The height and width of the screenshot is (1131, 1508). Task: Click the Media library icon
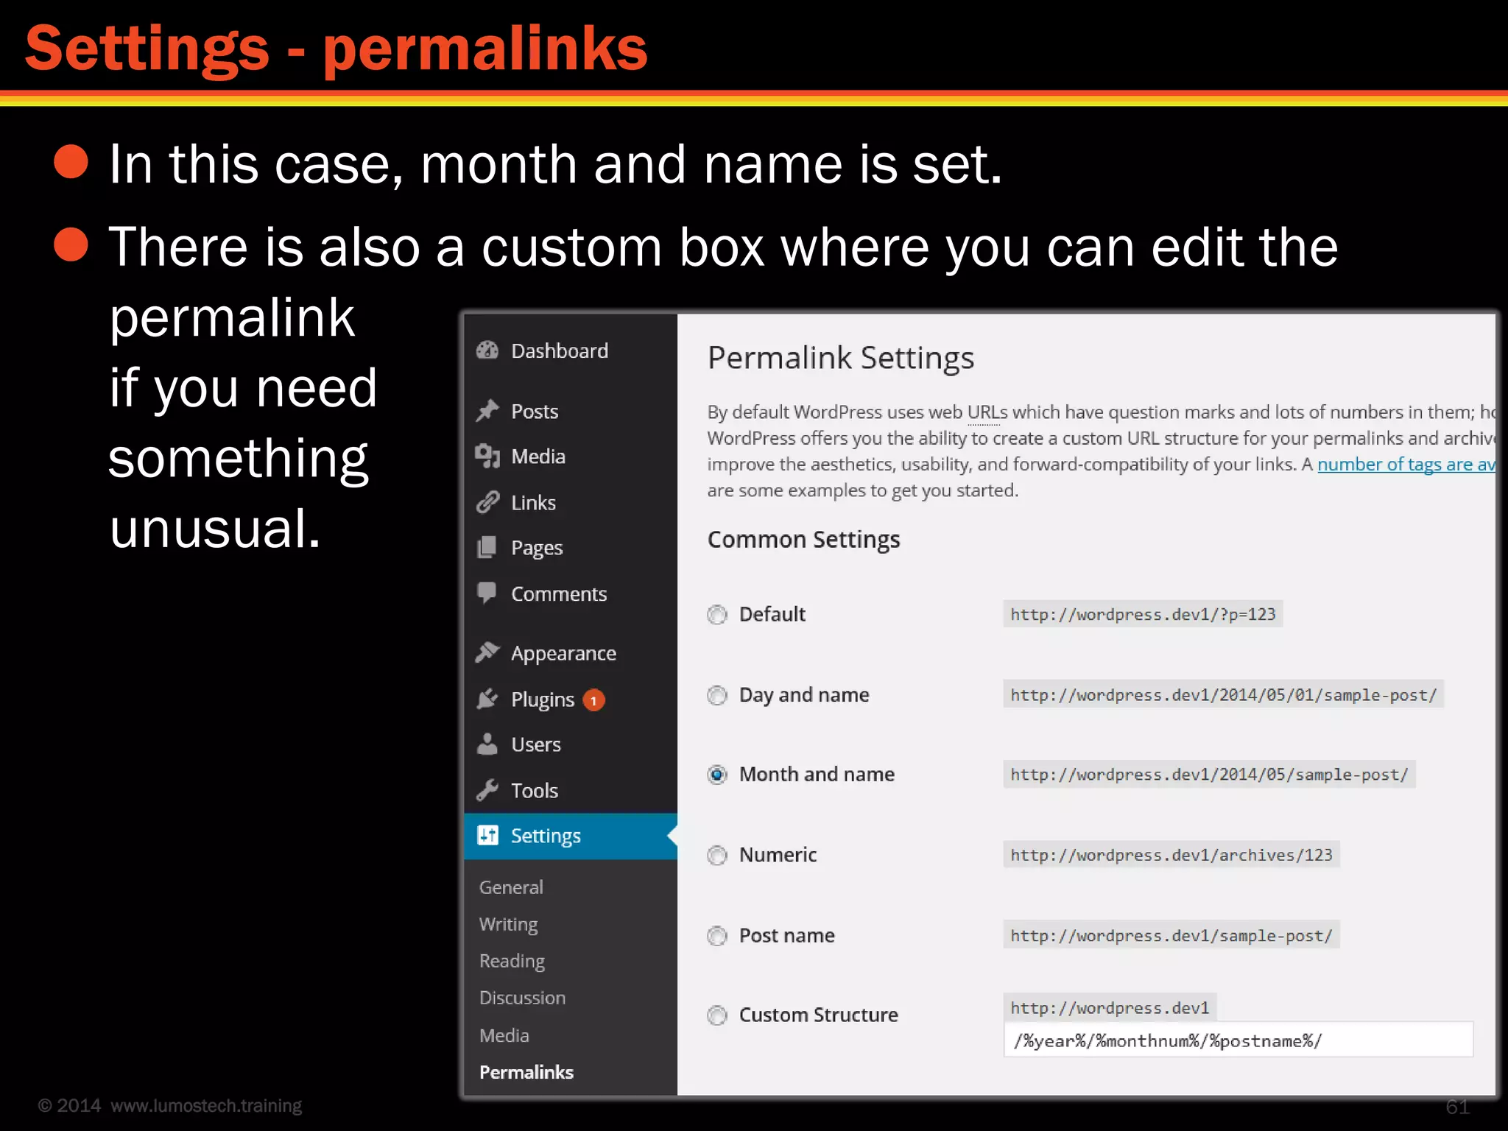[x=487, y=457]
